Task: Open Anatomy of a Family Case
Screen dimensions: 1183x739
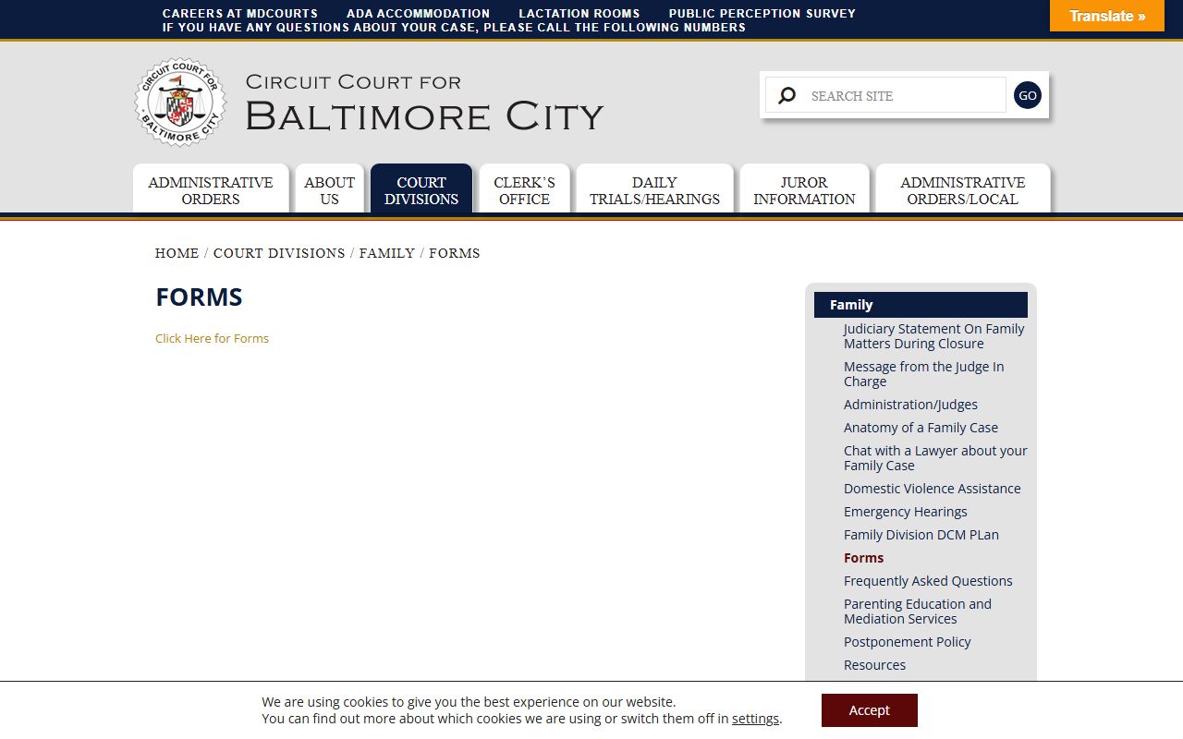Action: [921, 428]
